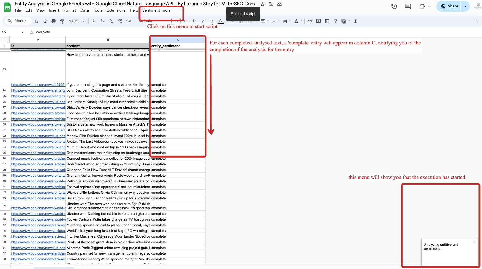This screenshot has height=269, width=482.
Task: Decrease decimal places
Action: (111, 21)
